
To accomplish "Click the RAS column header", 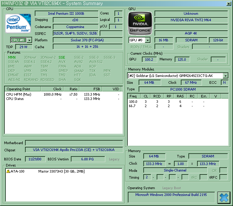I will [x=180, y=96].
